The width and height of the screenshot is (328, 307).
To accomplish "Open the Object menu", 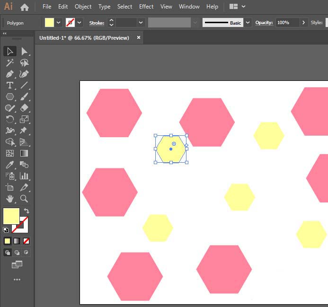I will pyautogui.click(x=83, y=7).
